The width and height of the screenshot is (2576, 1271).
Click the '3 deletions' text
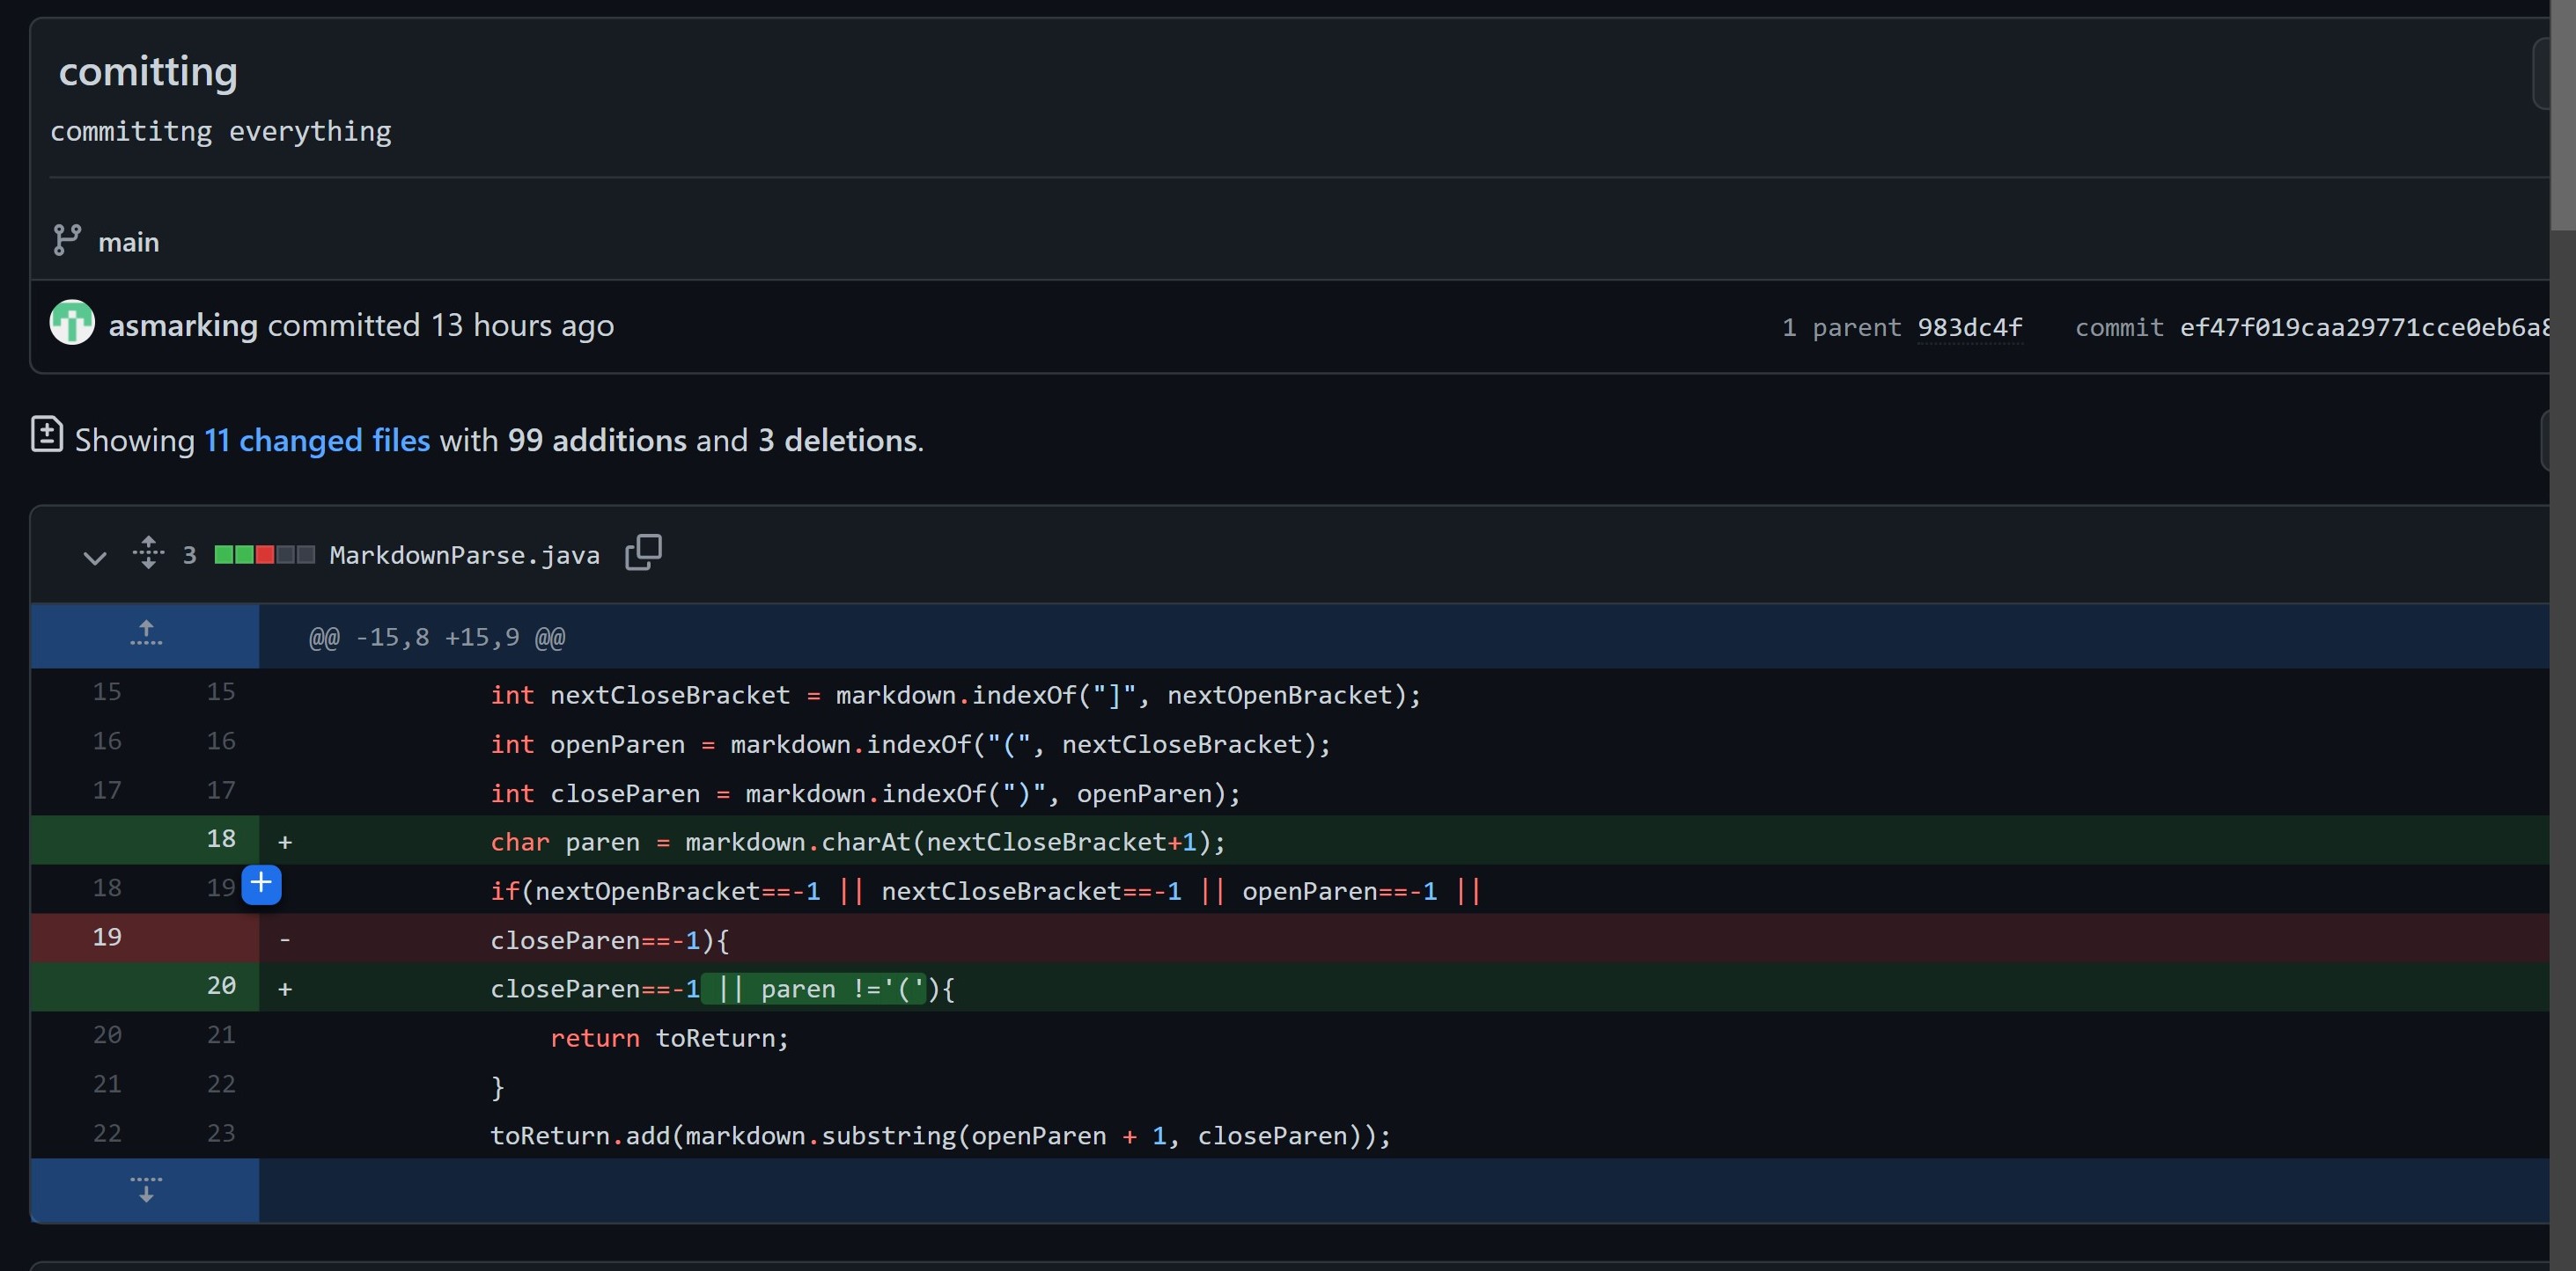pyautogui.click(x=838, y=440)
